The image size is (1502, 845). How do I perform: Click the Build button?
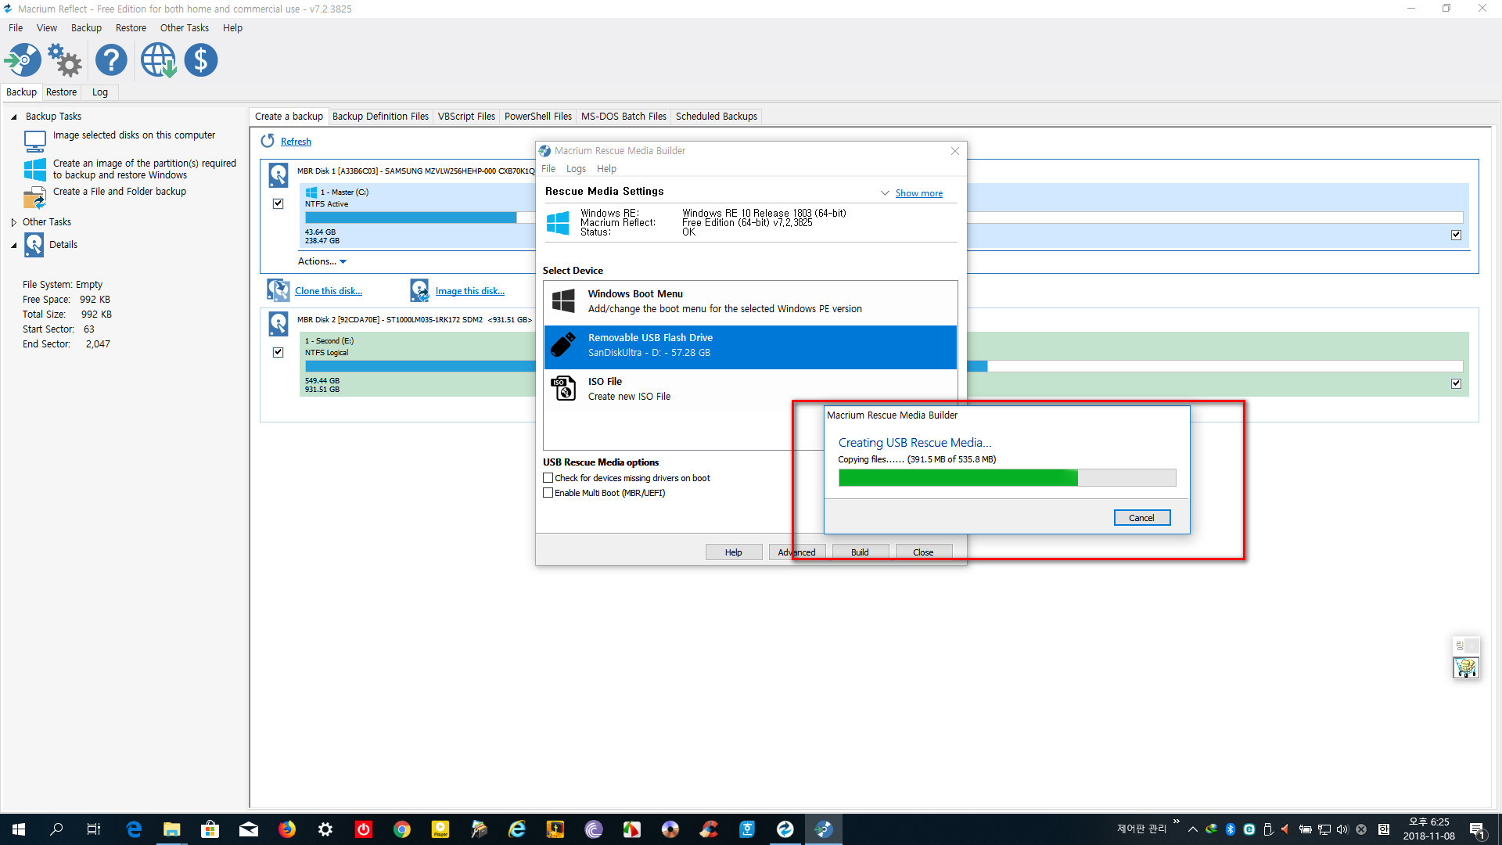(x=860, y=552)
